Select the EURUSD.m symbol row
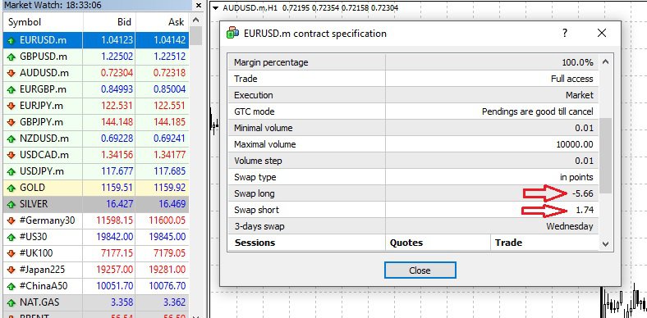Image resolution: width=647 pixels, height=318 pixels. (x=96, y=40)
